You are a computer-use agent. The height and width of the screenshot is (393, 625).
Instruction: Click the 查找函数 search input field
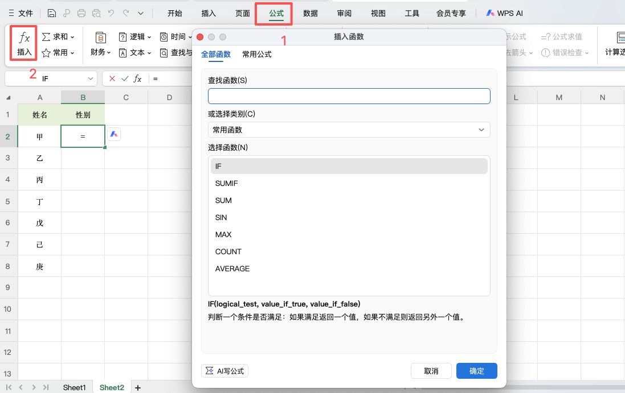tap(349, 96)
